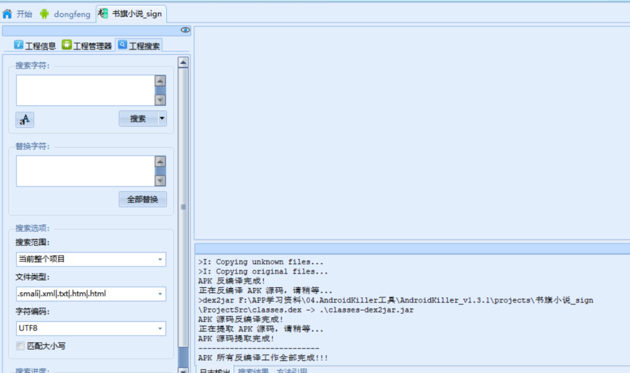This screenshot has width=630, height=373.
Task: Toggle the eye icon on panel header
Action: 185,30
